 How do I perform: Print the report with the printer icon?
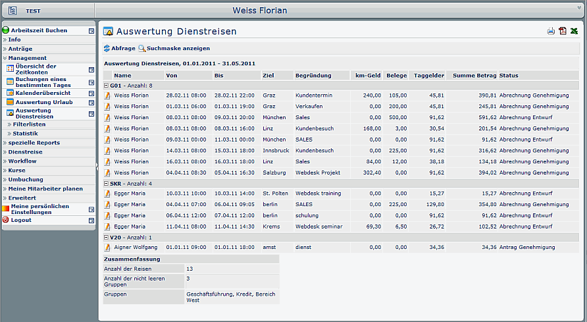[x=551, y=31]
